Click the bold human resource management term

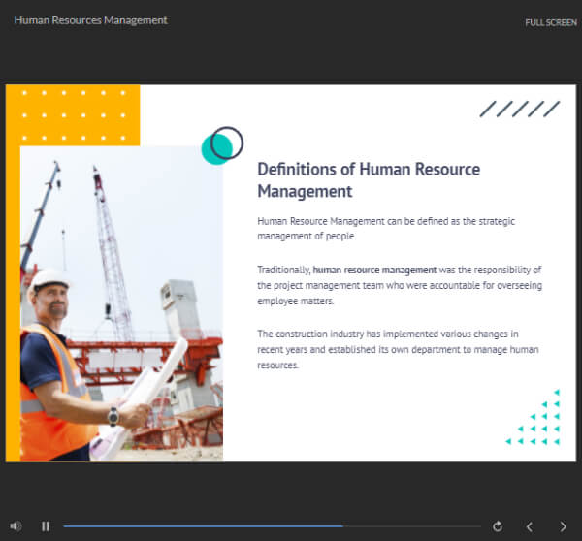tap(374, 270)
